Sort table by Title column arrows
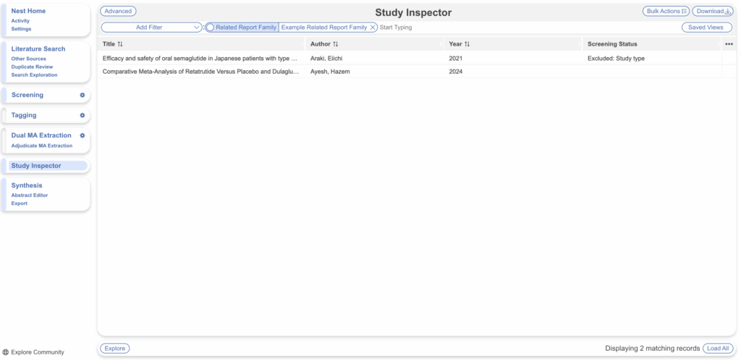The width and height of the screenshot is (741, 361). point(120,44)
